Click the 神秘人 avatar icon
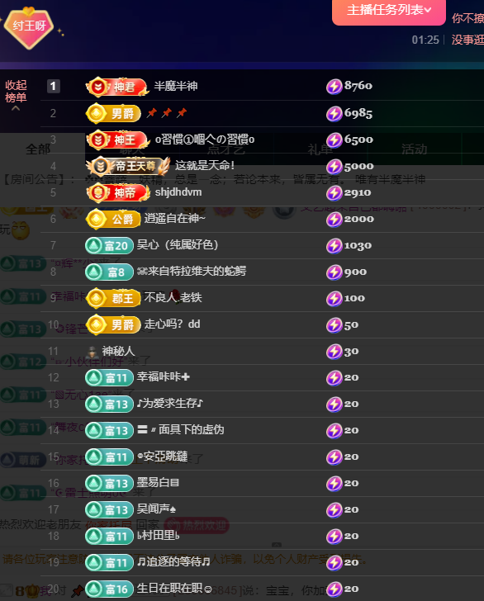The width and height of the screenshot is (484, 601). point(92,352)
